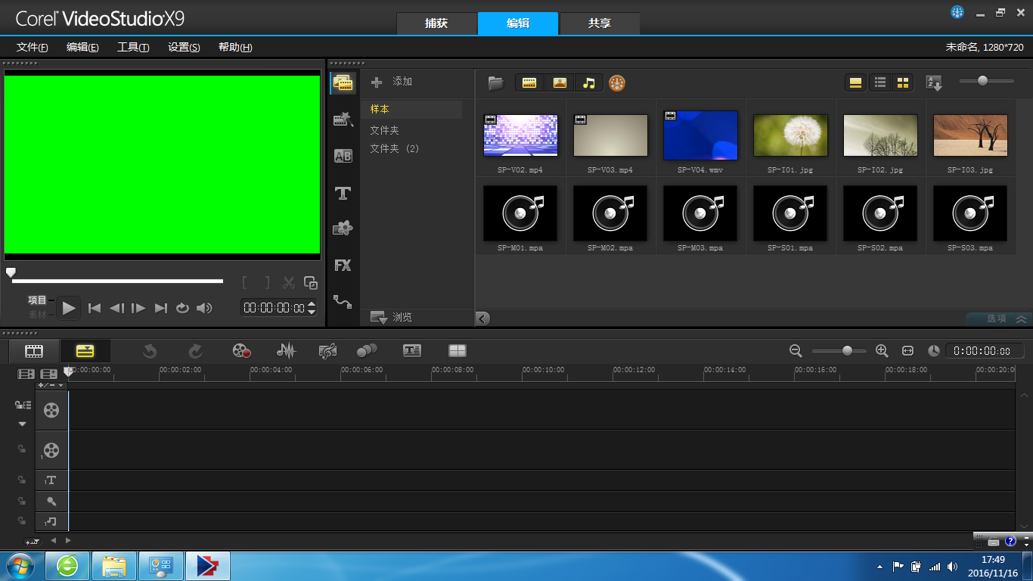This screenshot has height=581, width=1033.
Task: Click the timeline zoom slider handle
Action: click(x=847, y=350)
